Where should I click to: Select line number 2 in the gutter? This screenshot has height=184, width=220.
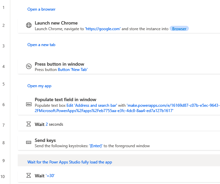[x=4, y=26]
